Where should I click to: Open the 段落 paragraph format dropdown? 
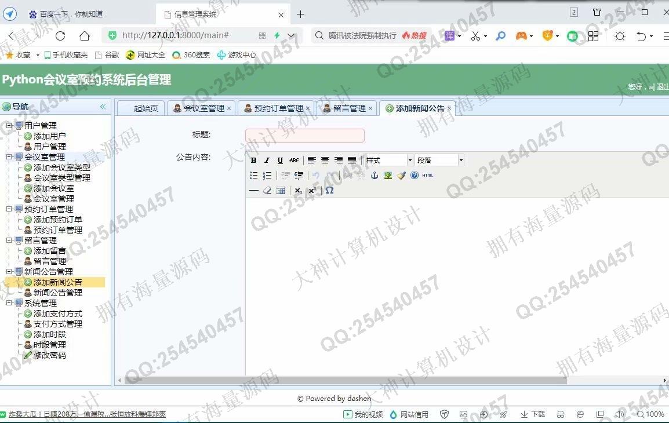[x=439, y=161]
